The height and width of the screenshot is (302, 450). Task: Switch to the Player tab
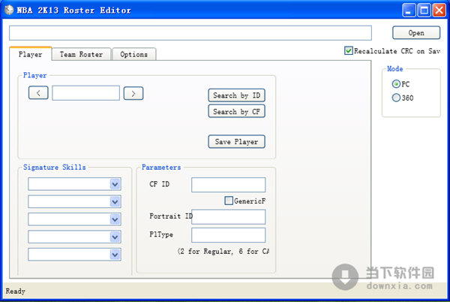(31, 54)
